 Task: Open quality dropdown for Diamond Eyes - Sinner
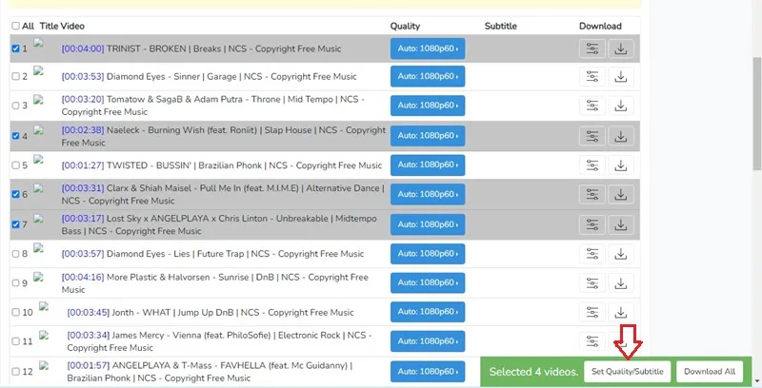pos(428,76)
